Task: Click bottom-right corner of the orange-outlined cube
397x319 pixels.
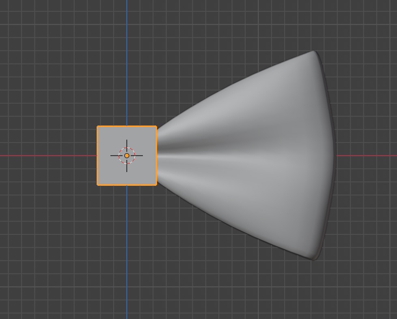Action: coord(156,185)
